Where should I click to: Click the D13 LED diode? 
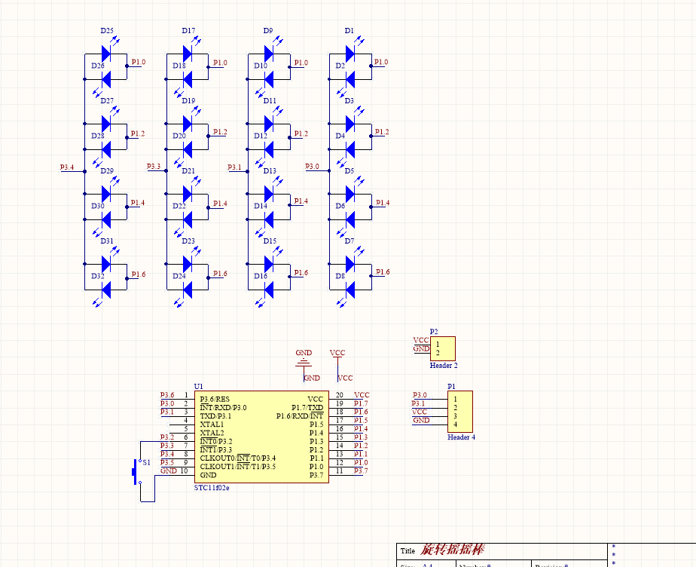(269, 194)
